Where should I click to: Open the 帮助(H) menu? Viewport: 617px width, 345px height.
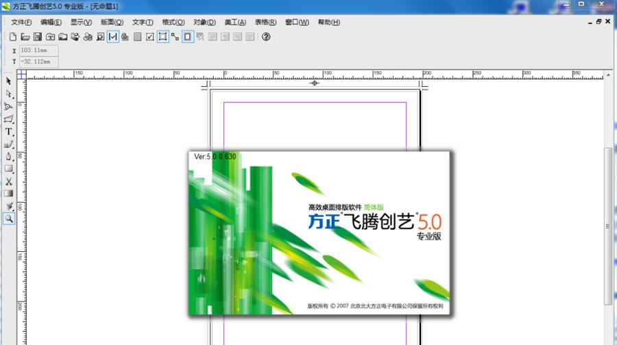[x=329, y=23]
